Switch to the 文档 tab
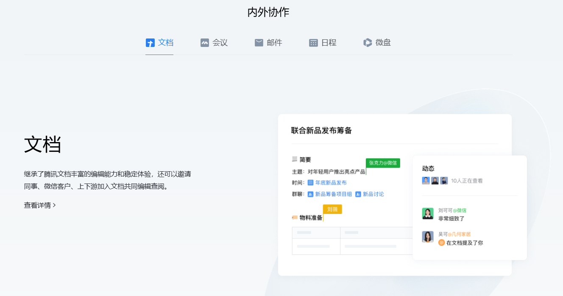The image size is (563, 296). click(159, 43)
